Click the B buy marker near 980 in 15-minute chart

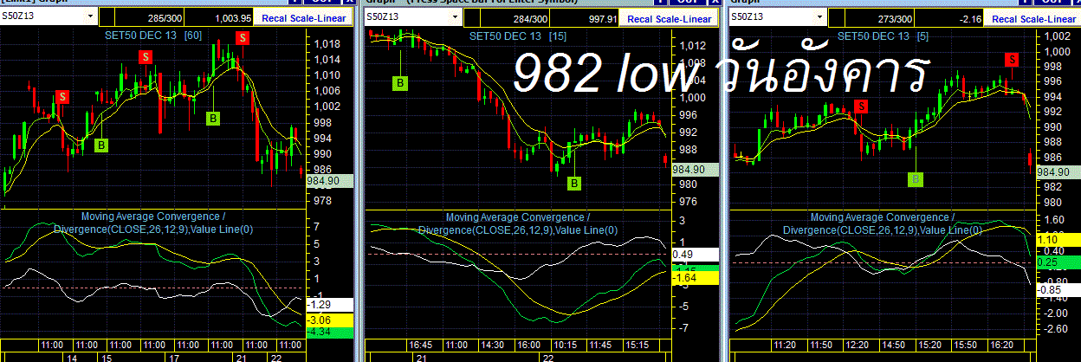[575, 183]
